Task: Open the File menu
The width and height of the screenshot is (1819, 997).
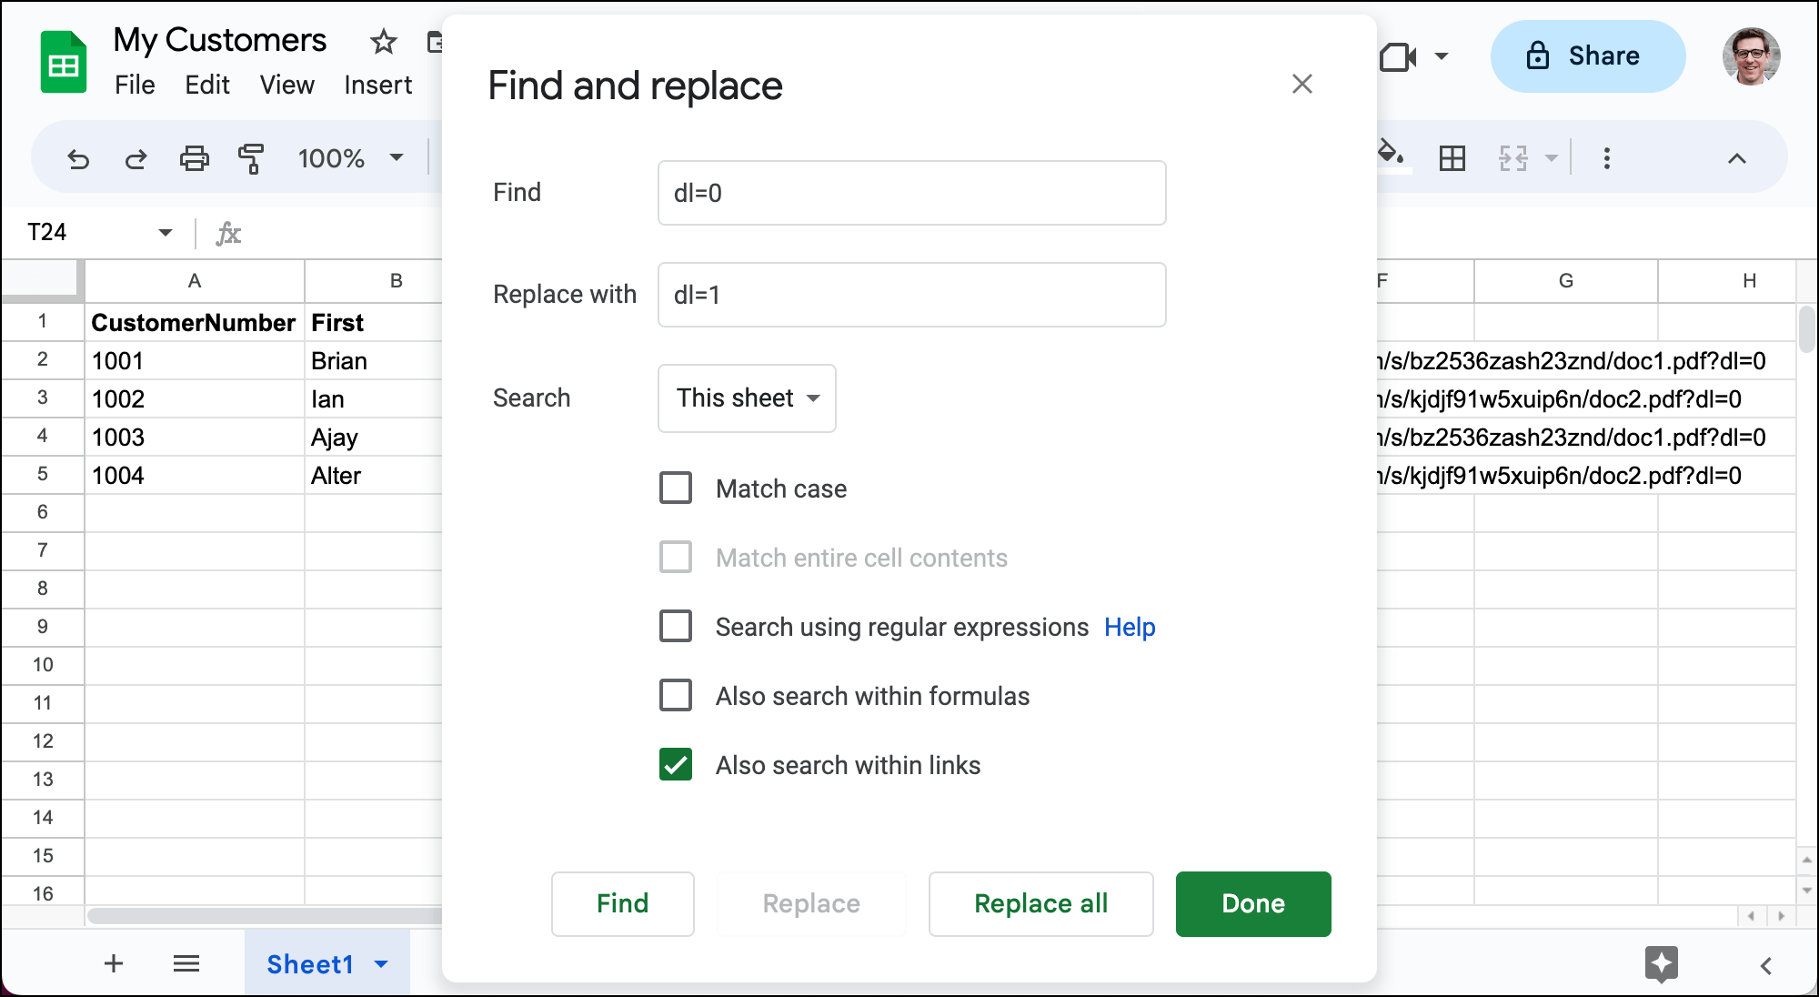Action: (x=135, y=85)
